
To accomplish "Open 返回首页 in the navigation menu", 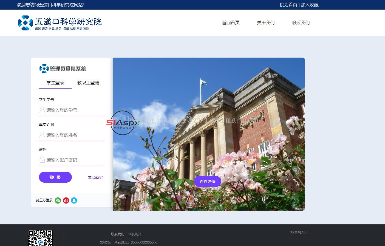I will [231, 23].
